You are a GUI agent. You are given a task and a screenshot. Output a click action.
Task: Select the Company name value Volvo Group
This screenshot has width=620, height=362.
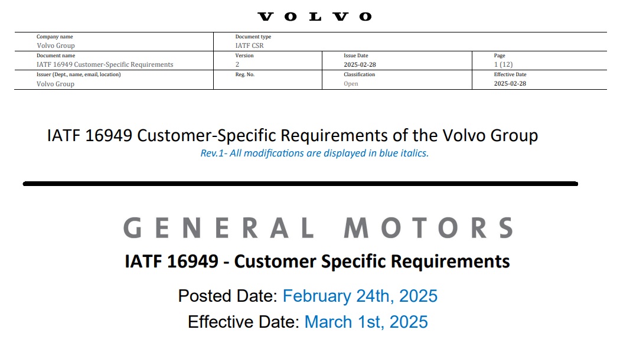[x=56, y=45]
